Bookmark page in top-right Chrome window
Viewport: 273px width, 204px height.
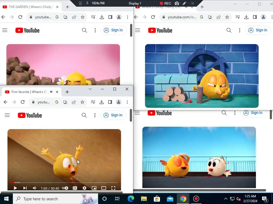point(227,17)
